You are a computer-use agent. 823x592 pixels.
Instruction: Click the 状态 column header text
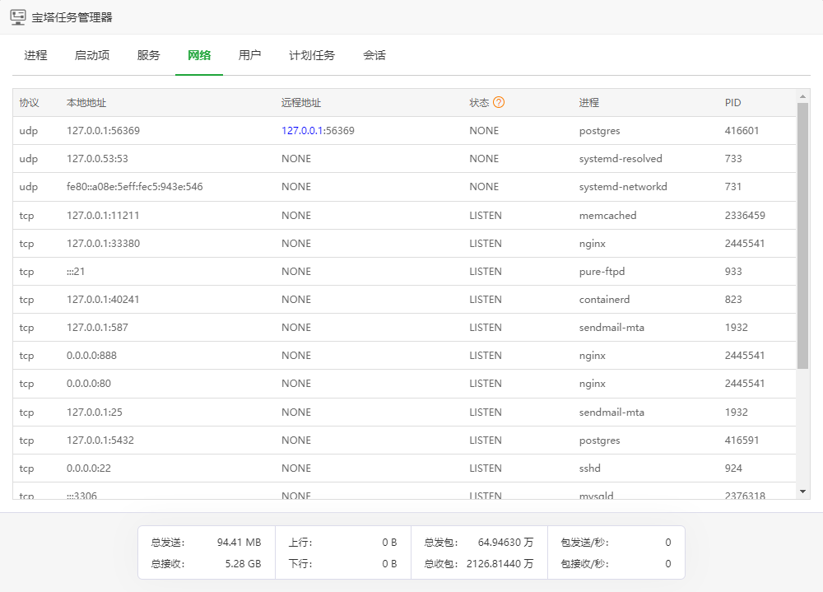(479, 102)
